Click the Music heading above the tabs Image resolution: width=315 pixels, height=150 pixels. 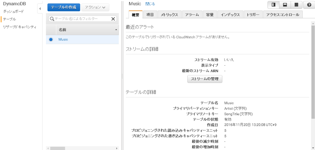pyautogui.click(x=135, y=4)
